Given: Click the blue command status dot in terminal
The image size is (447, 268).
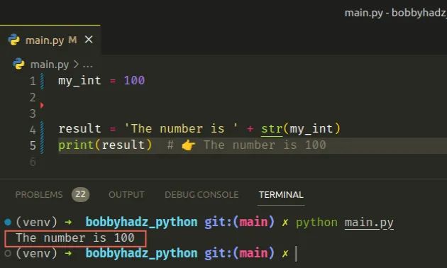Looking at the screenshot, I should 8,222.
